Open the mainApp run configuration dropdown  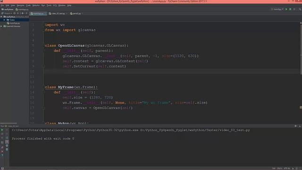pos(277,9)
